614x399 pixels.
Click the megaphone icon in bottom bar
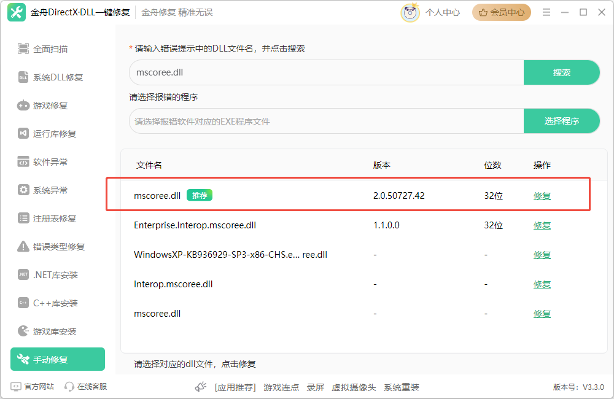tap(201, 387)
